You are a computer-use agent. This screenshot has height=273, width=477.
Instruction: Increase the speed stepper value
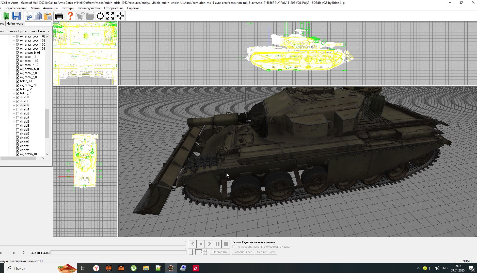coord(205,251)
